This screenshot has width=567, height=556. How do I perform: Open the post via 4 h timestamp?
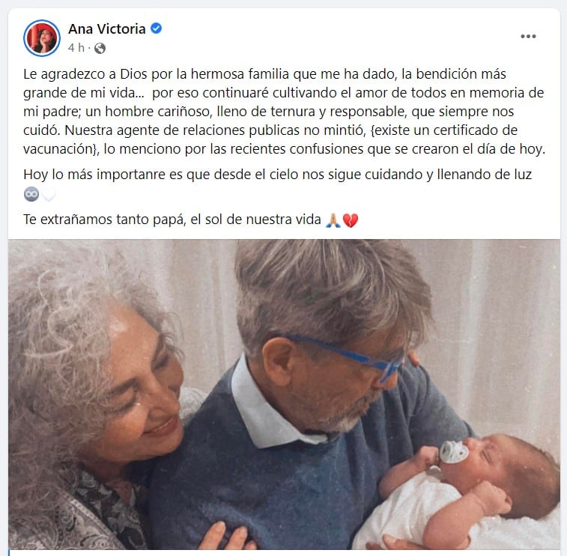[76, 48]
